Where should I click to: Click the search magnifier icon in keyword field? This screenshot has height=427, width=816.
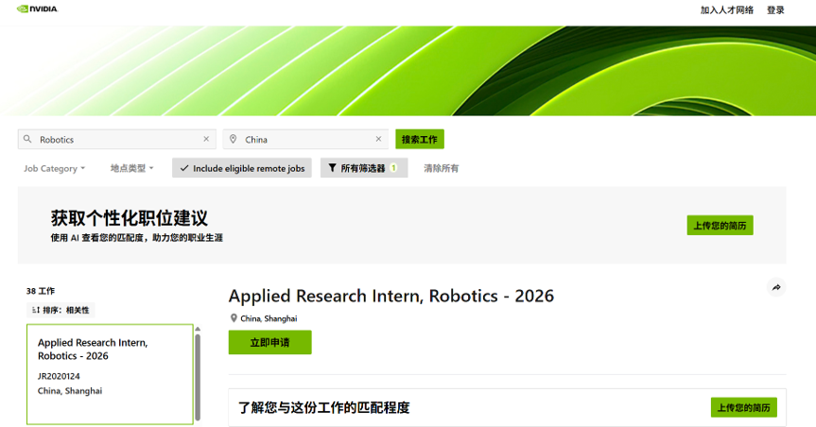pyautogui.click(x=27, y=139)
